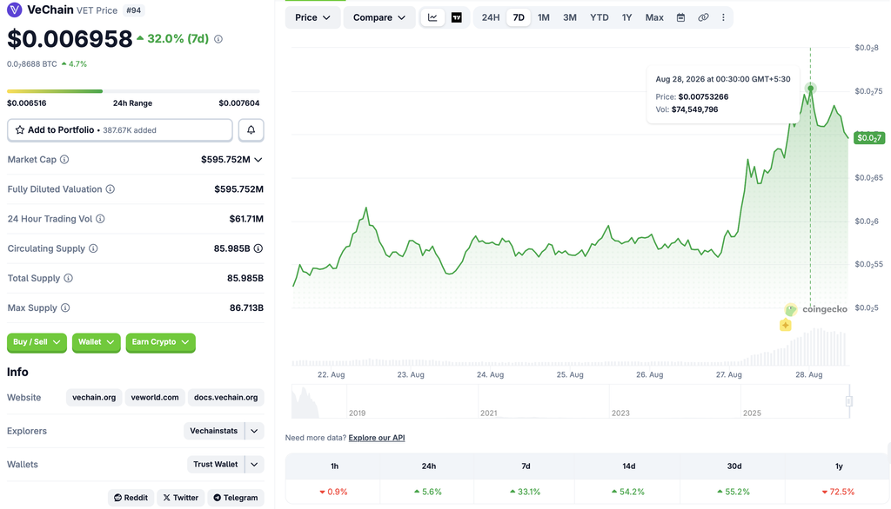Click the yellow sparkle marker below chart

[x=786, y=325]
